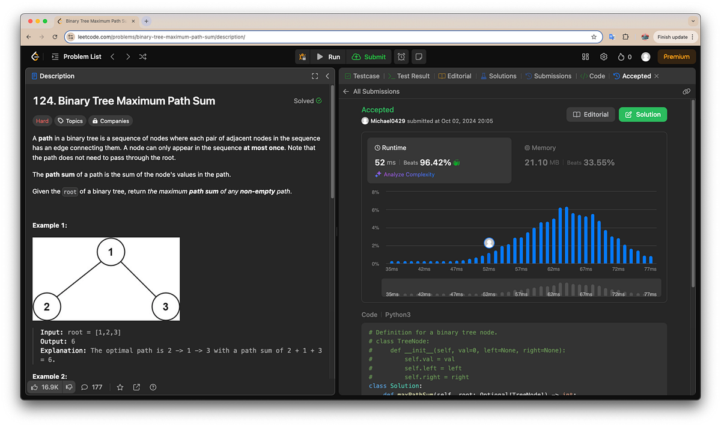Viewport: 721px width, 427px height.
Task: Open the notes notepad icon in the toolbar
Action: [418, 56]
